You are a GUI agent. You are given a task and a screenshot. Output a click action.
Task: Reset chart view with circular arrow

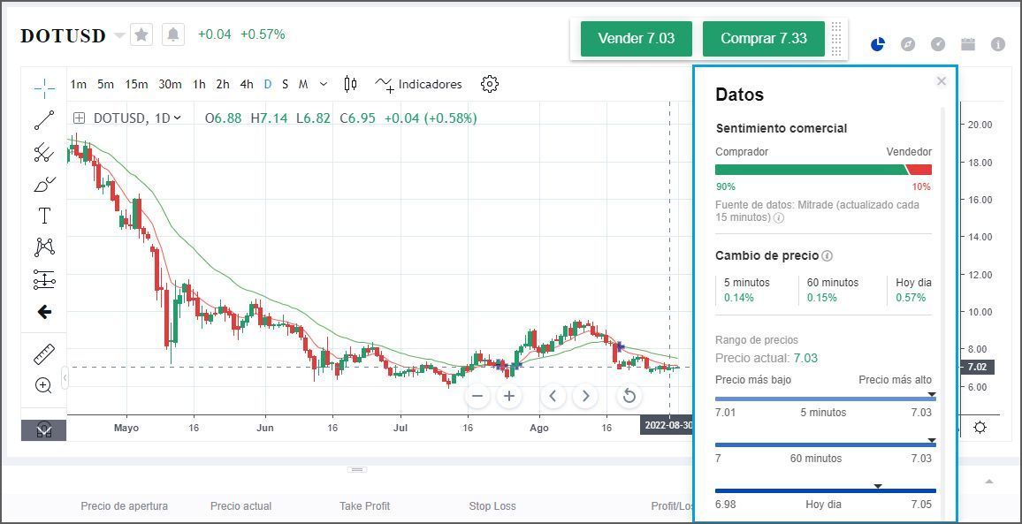(629, 396)
